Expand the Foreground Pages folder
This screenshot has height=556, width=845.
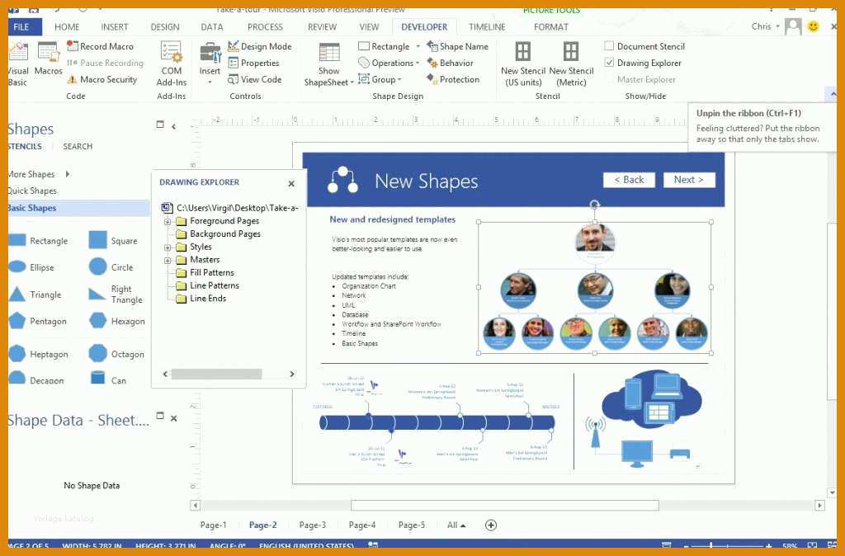pos(168,221)
